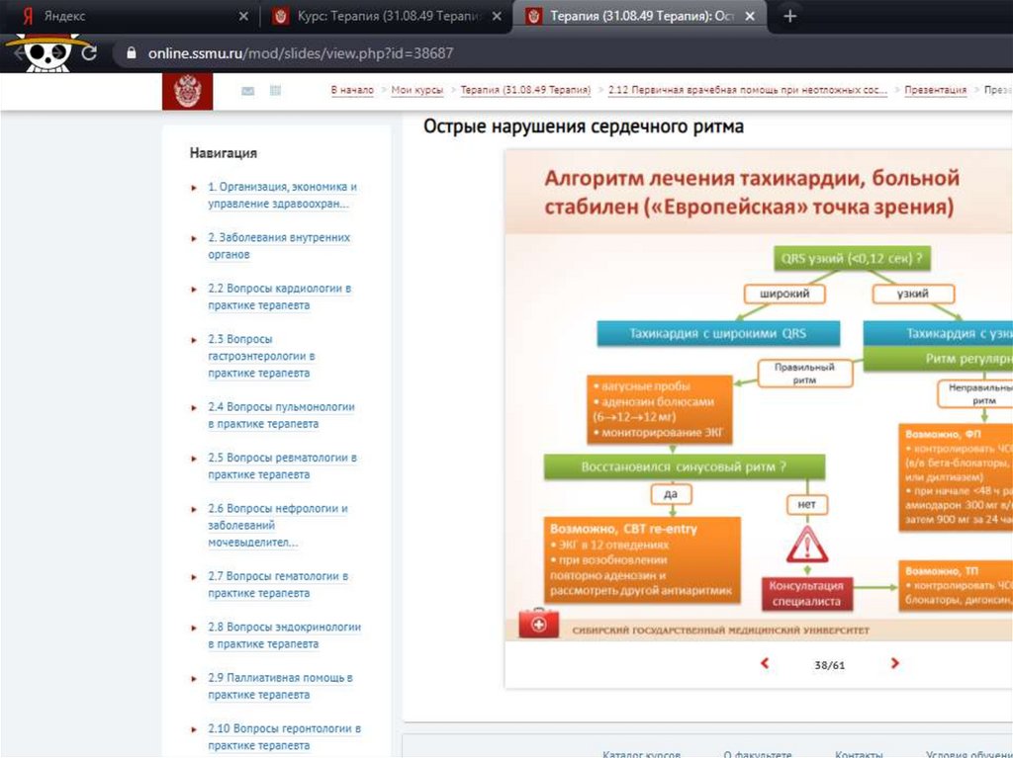Go to В начало breadcrumb
1013x758 pixels.
tap(352, 90)
